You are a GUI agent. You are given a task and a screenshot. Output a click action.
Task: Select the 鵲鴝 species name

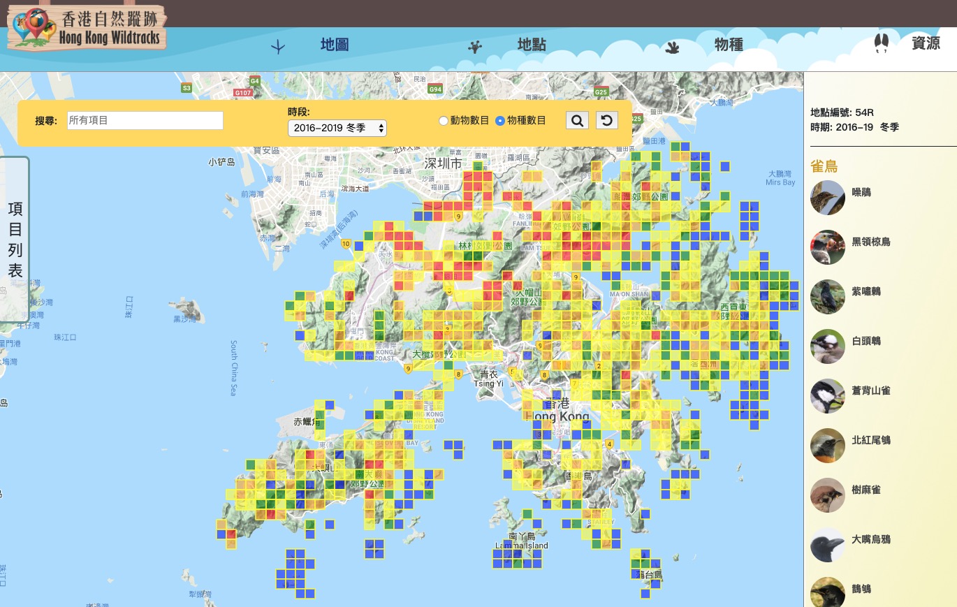tap(861, 589)
